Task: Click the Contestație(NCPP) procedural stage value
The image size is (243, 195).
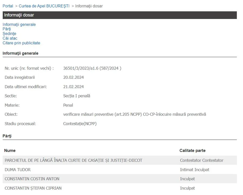Action: point(80,124)
